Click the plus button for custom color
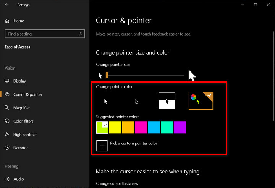 [x=102, y=146]
